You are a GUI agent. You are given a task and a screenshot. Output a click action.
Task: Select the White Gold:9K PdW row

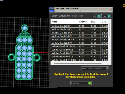coord(79,46)
